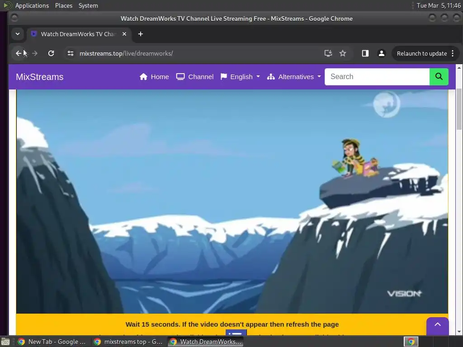Click into the Search field
The image size is (463, 347).
click(377, 77)
